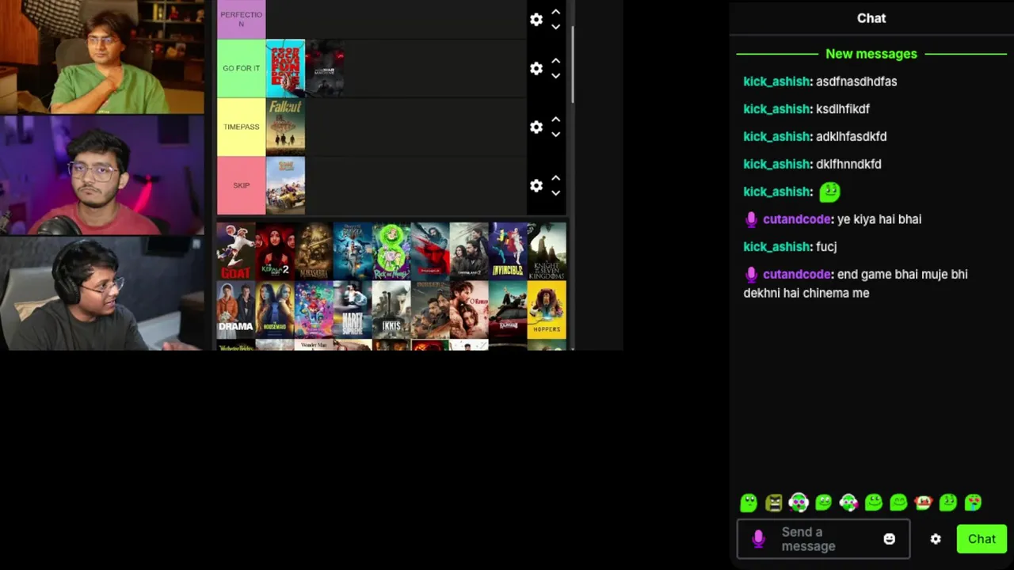Click kick_ashish username on asdfnasdhdfas message
The width and height of the screenshot is (1014, 570).
tap(776, 82)
